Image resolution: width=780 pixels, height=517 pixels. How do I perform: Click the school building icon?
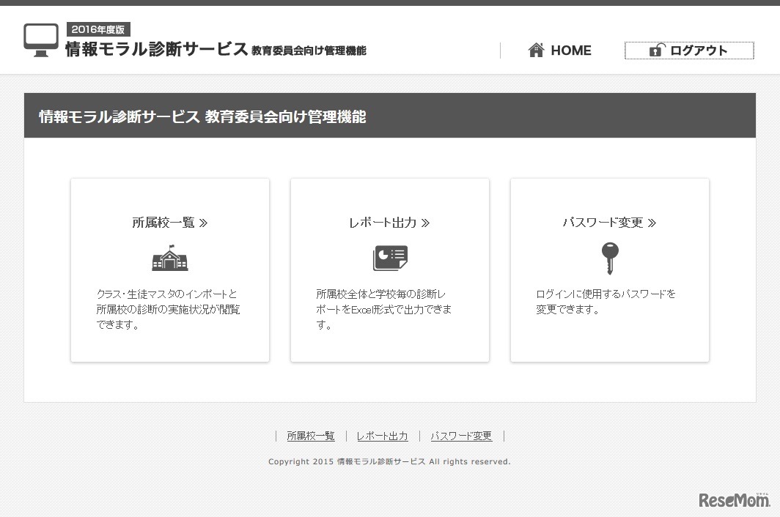click(x=169, y=258)
